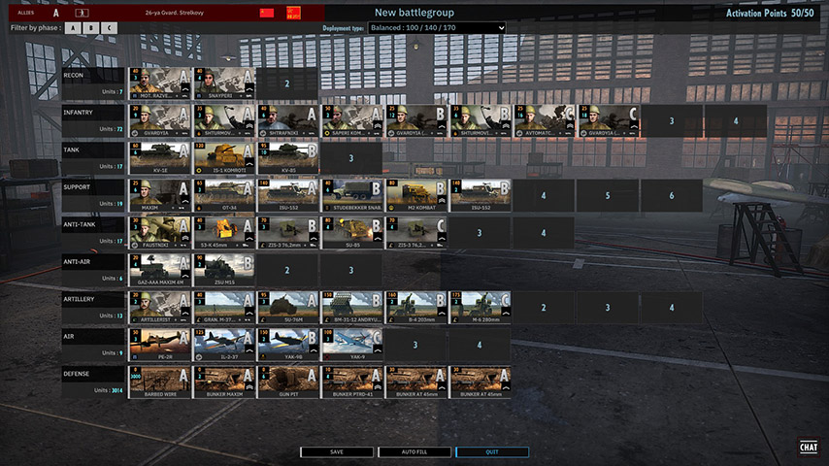Image resolution: width=829 pixels, height=466 pixels.
Task: Pick the BUNKER PTRD-41 defense card
Action: click(x=351, y=382)
